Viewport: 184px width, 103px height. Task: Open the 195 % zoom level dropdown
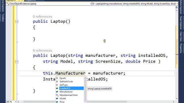[15, 102]
